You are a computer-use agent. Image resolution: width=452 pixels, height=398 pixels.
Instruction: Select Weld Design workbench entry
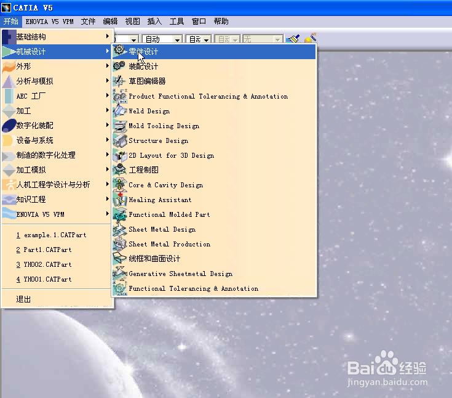[x=214, y=111]
